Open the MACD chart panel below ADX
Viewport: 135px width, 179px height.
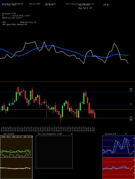coord(16,168)
